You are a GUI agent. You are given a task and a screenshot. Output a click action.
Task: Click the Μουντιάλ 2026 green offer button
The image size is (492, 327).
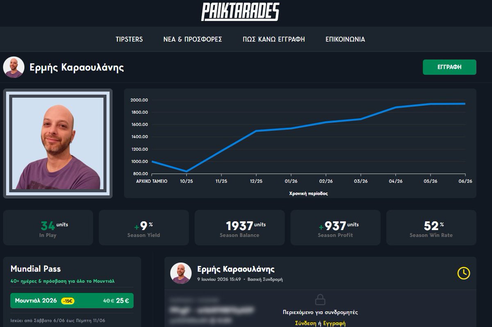[72, 300]
